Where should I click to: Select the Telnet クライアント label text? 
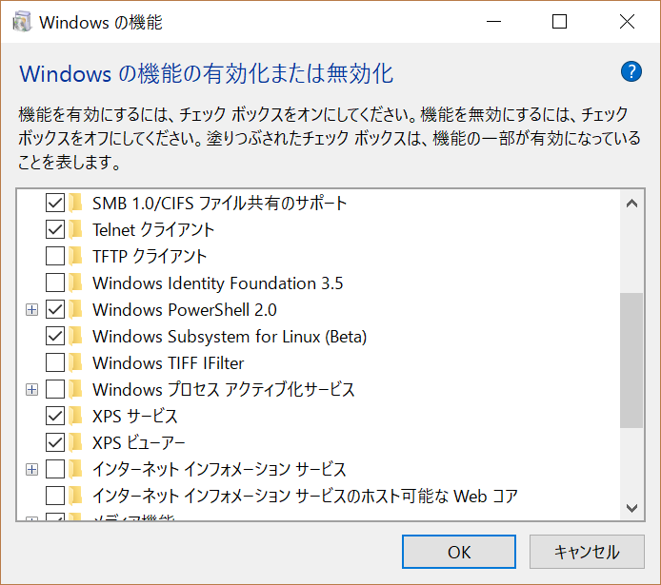point(153,230)
